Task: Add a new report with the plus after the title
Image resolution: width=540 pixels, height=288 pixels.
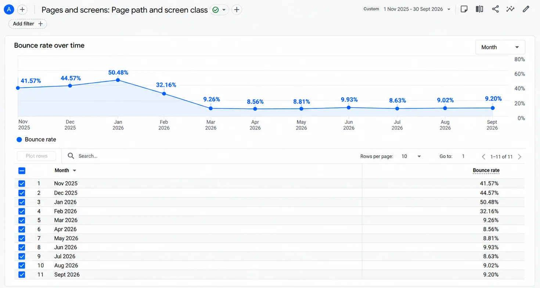Action: [237, 10]
